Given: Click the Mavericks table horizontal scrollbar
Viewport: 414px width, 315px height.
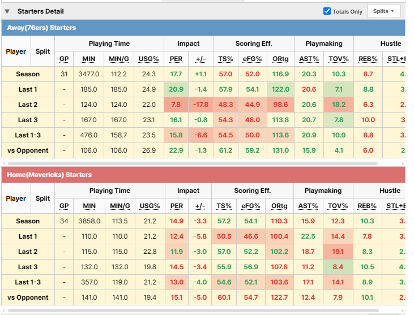Looking at the screenshot, I should pos(193,310).
